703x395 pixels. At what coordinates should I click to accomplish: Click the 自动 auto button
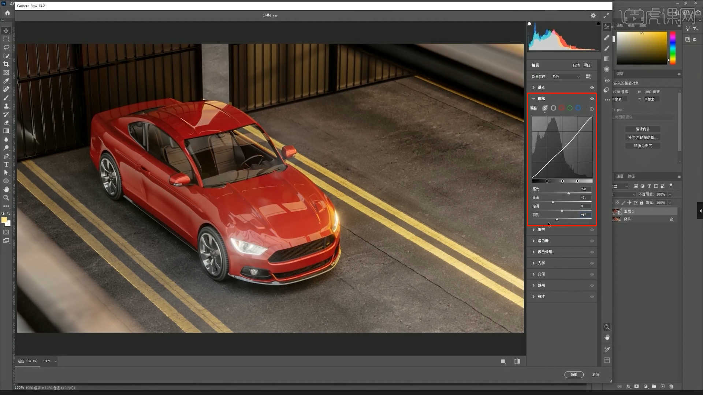click(576, 65)
